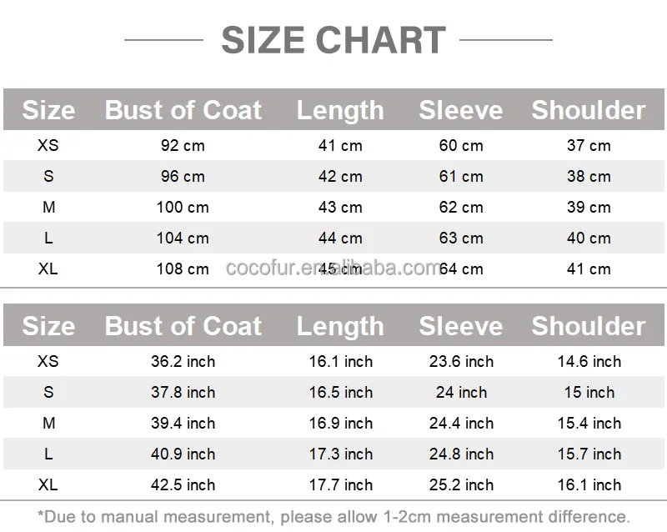The height and width of the screenshot is (532, 667).
Task: Click the Shoulder header in the centimeter table
Action: 588,110
